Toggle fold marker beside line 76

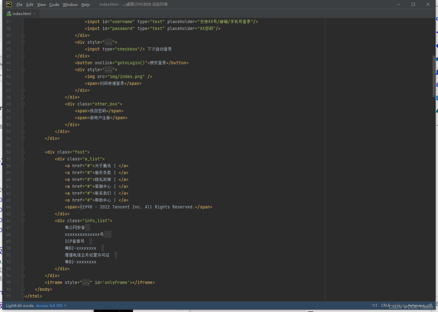click(23, 289)
